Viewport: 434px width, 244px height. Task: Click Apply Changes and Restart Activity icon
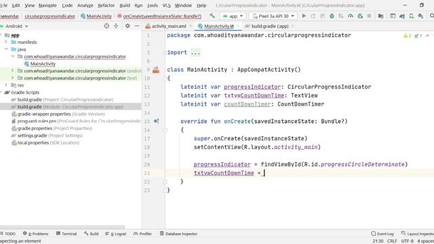click(313, 16)
